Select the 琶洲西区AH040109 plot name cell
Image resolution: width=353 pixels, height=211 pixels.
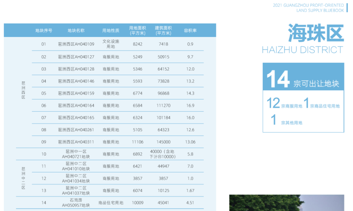point(76,44)
